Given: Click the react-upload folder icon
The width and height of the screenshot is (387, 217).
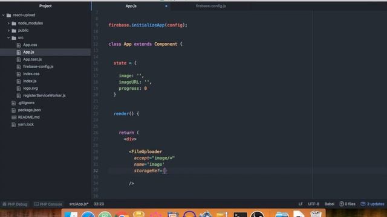Looking at the screenshot, I should pos(9,15).
